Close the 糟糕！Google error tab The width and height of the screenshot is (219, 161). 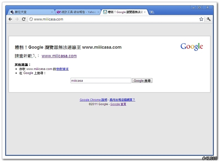pyautogui.click(x=145, y=12)
